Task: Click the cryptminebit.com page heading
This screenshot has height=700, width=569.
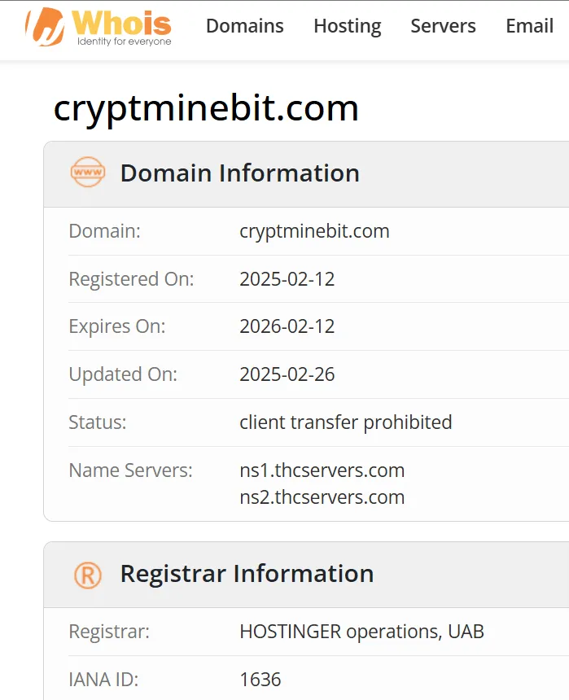Action: 206,108
